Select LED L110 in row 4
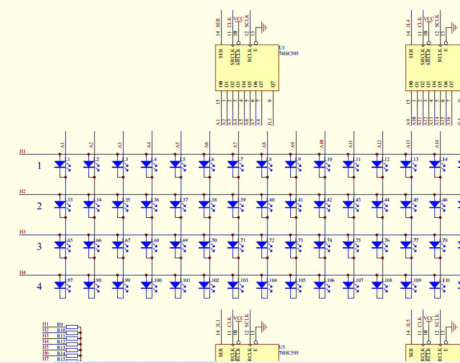 point(435,285)
